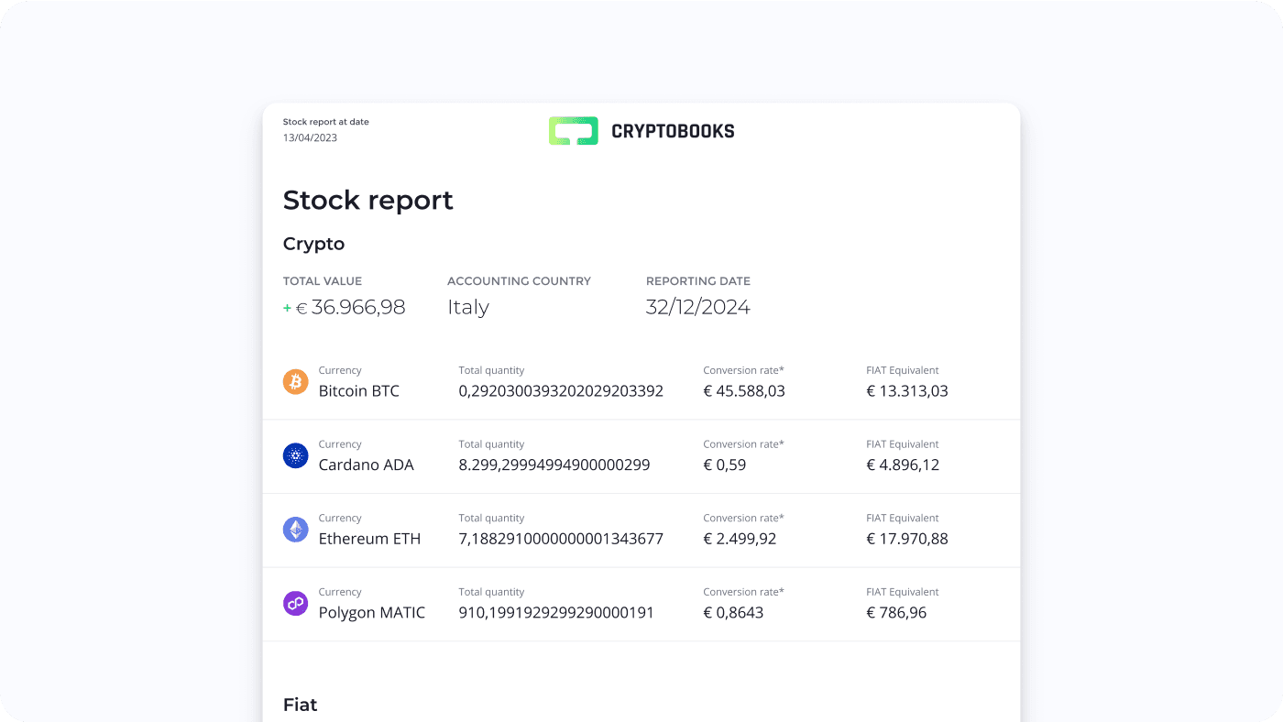Click the stock report date 13/04/2023
The height and width of the screenshot is (722, 1283).
pyautogui.click(x=310, y=137)
